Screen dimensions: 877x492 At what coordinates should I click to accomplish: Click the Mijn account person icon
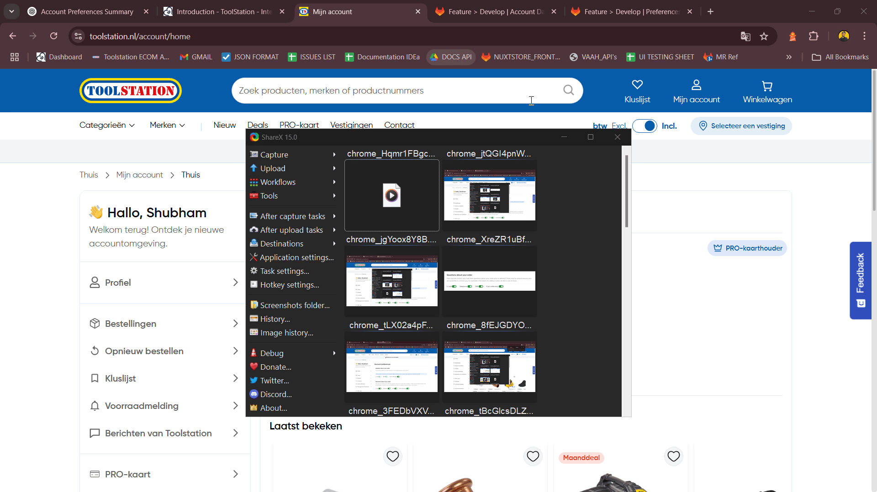[x=696, y=85]
